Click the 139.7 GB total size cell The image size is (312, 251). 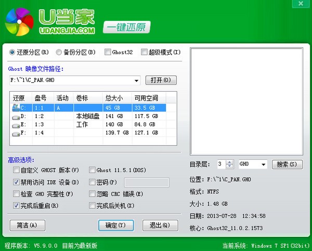click(117, 133)
